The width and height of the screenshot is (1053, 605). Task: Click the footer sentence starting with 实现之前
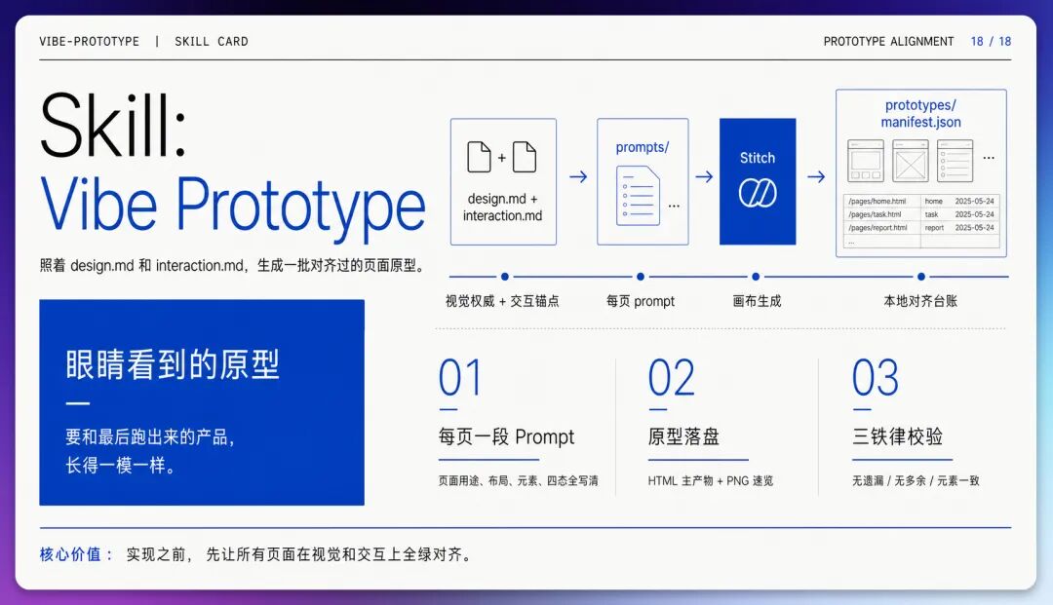tap(300, 554)
